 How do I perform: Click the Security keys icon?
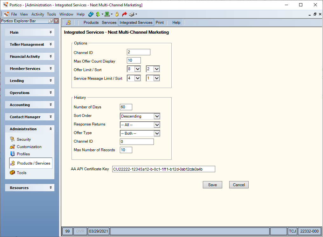12,139
